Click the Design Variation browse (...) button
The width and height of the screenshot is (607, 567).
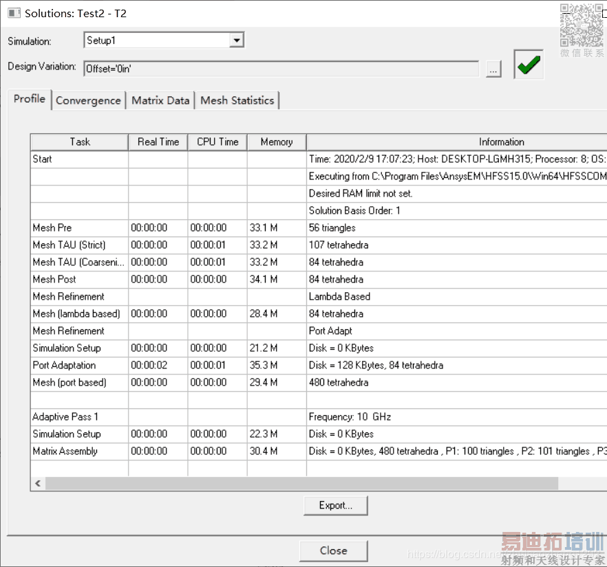(x=493, y=69)
